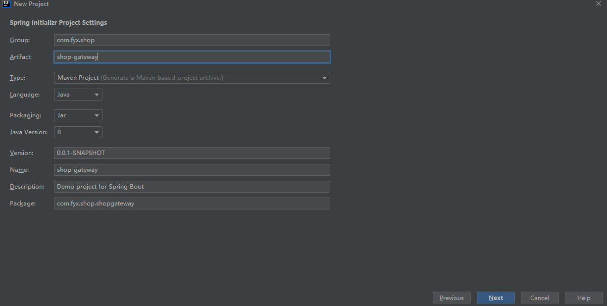Edit the Description field text
This screenshot has height=306, width=607.
point(192,187)
